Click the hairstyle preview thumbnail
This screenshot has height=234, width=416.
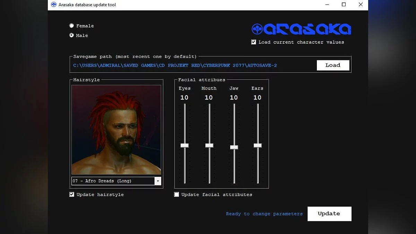coord(116,130)
